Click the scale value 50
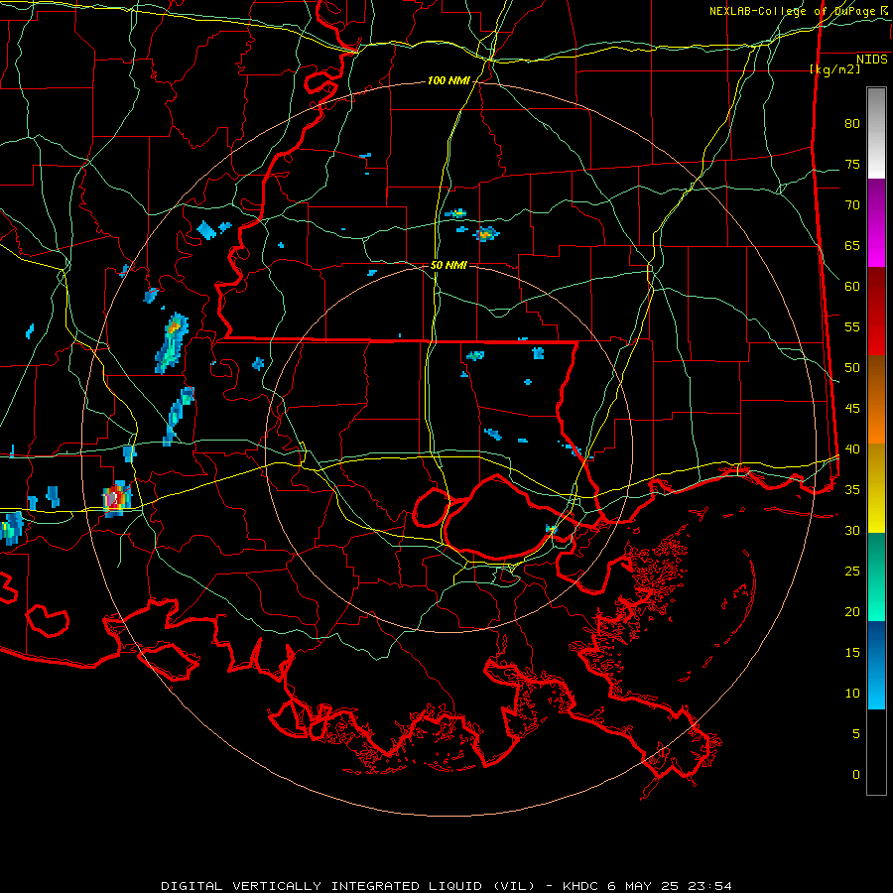Screen dimensions: 893x893 click(x=852, y=367)
